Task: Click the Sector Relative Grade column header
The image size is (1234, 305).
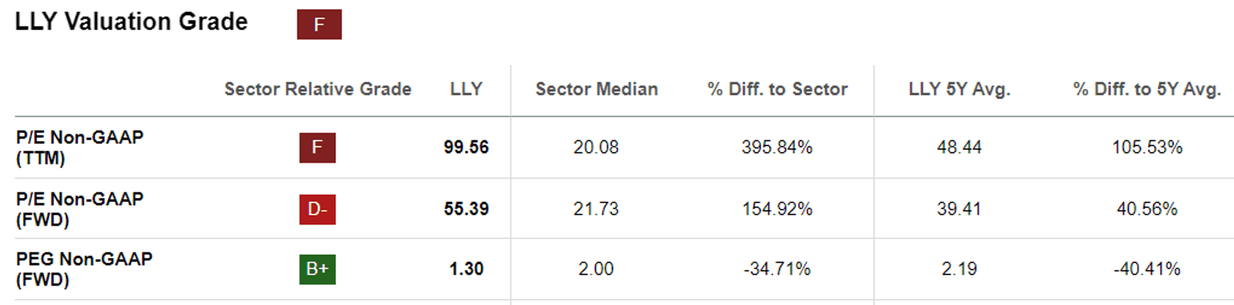Action: (x=318, y=89)
